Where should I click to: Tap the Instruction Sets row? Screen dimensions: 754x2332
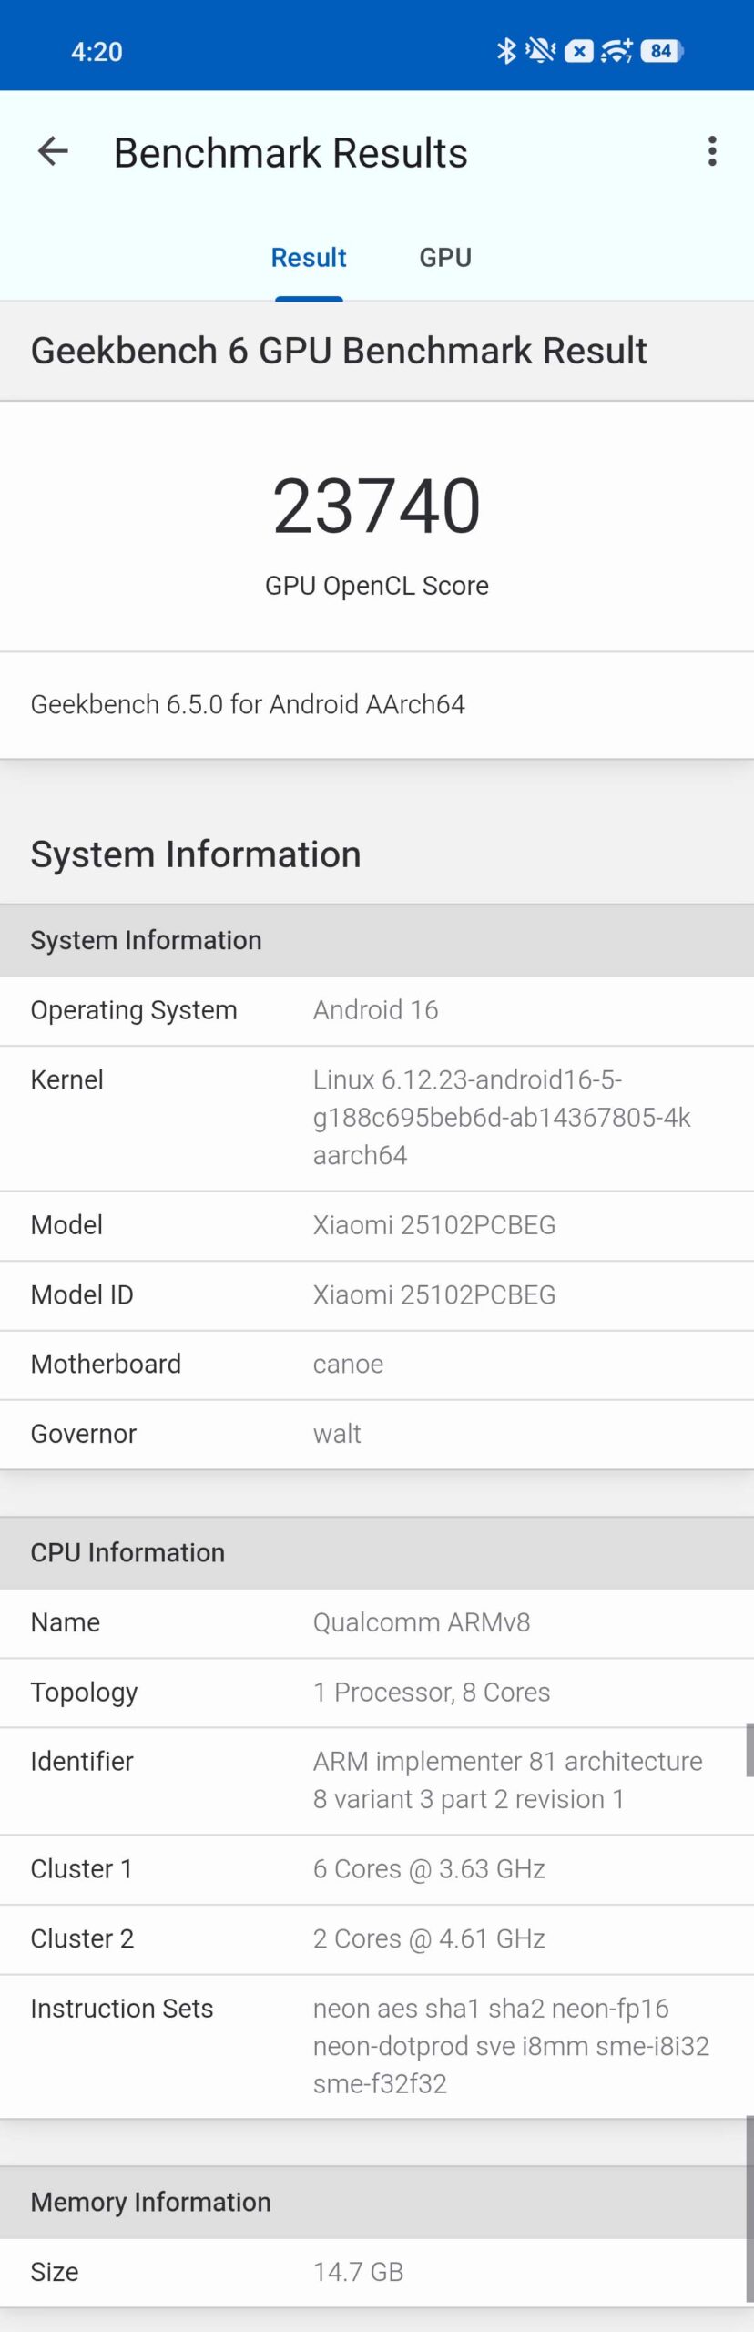pos(376,2046)
